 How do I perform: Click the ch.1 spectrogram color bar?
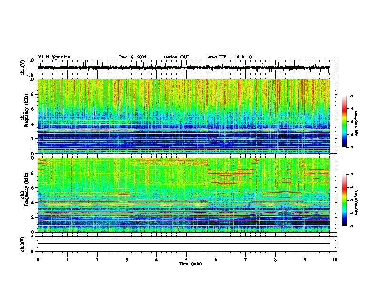(344, 122)
